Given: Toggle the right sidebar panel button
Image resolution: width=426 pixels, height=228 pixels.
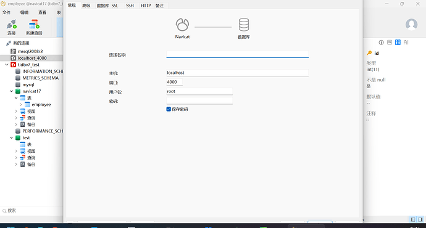Looking at the screenshot, I should tap(420, 219).
